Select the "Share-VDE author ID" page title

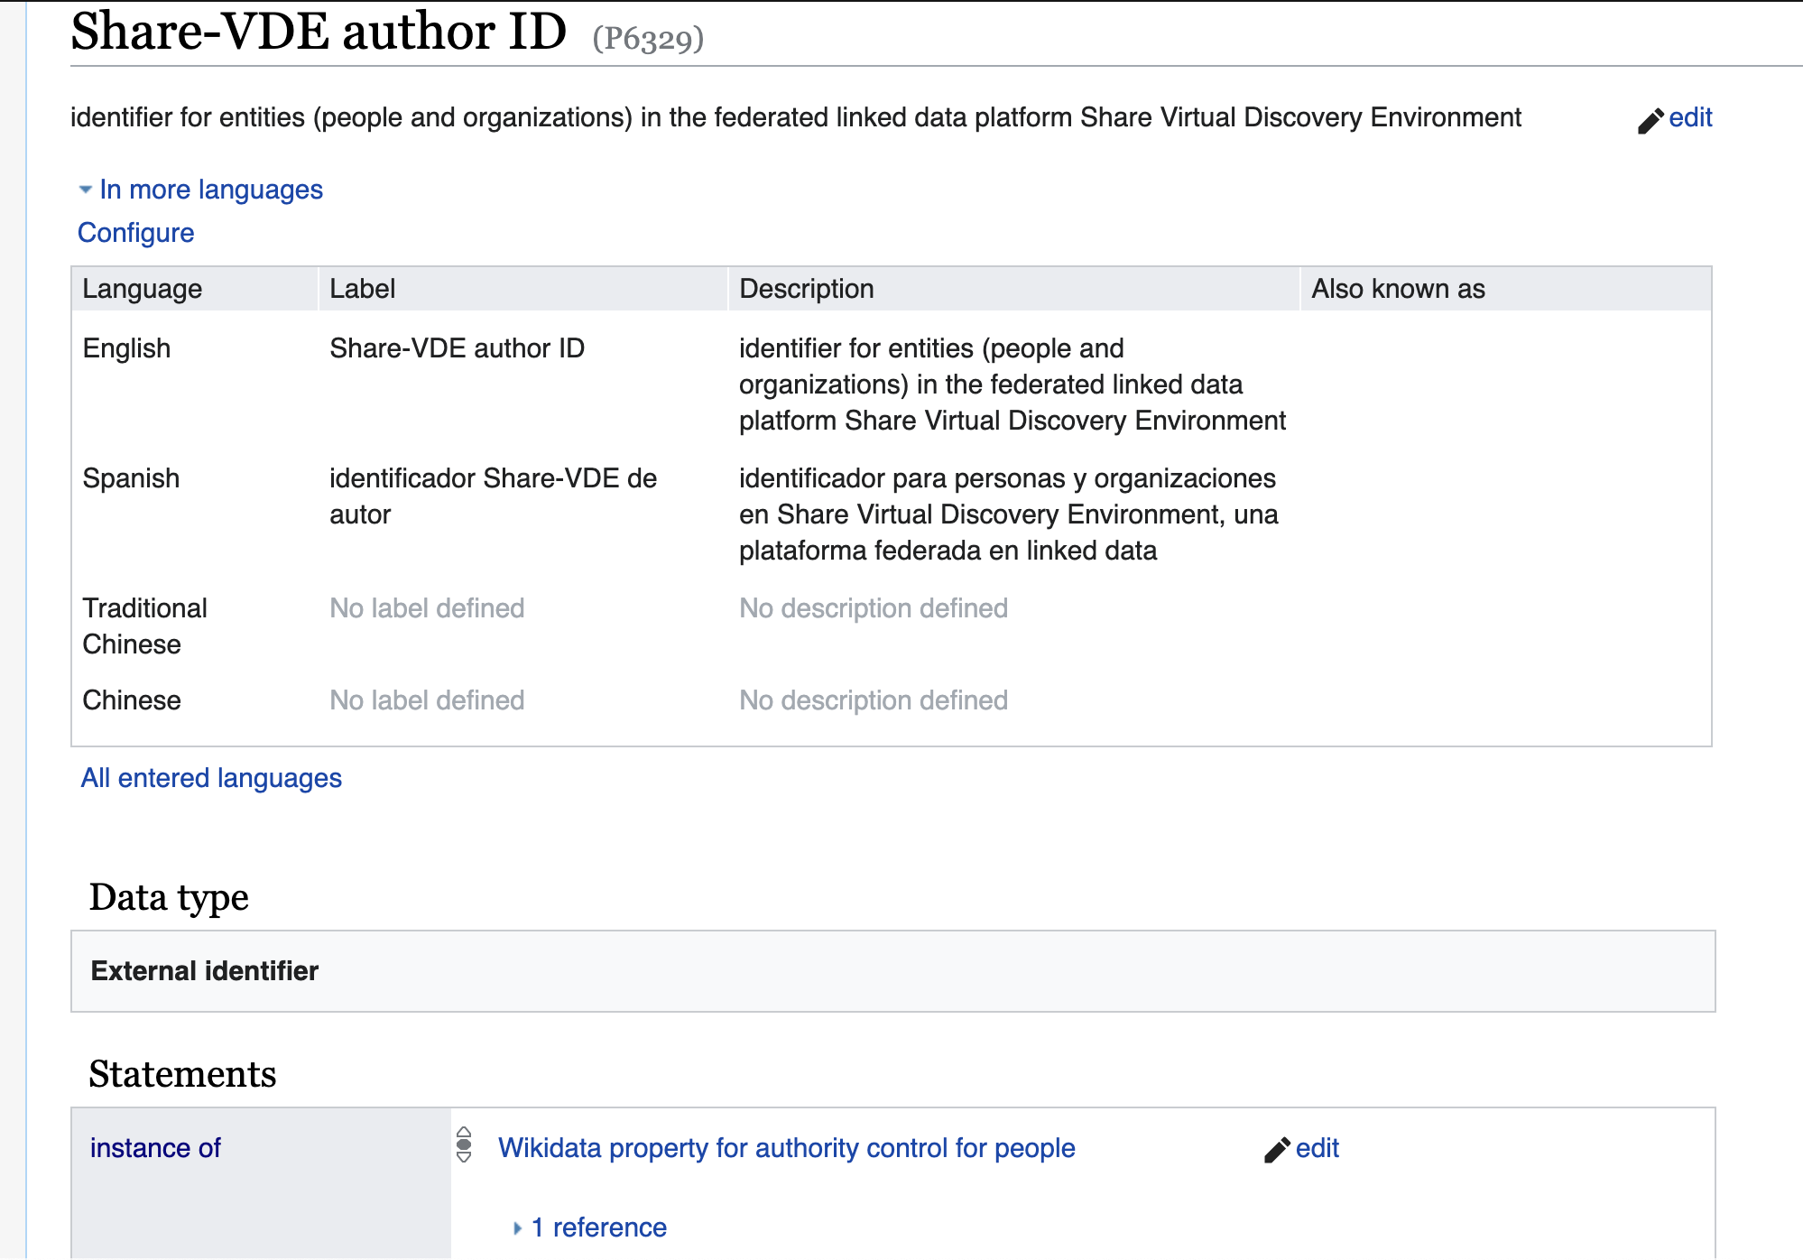(314, 32)
